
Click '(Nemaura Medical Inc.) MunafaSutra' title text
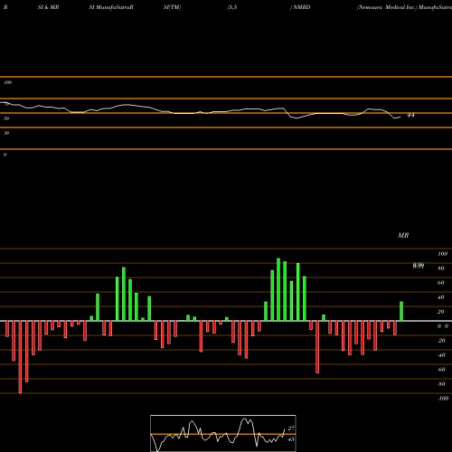click(x=404, y=7)
